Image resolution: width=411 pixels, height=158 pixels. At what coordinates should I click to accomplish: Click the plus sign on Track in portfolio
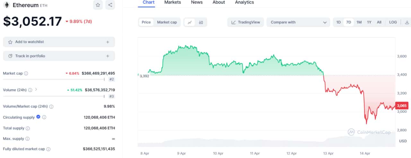click(108, 56)
